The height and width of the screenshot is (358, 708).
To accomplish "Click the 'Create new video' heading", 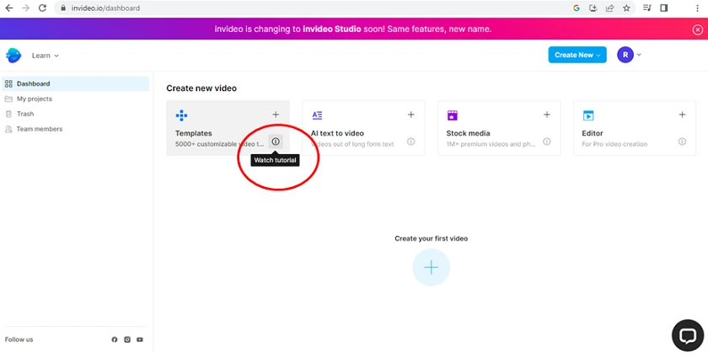I will (201, 88).
